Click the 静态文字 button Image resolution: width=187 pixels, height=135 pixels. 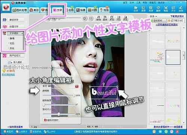(x=16, y=20)
